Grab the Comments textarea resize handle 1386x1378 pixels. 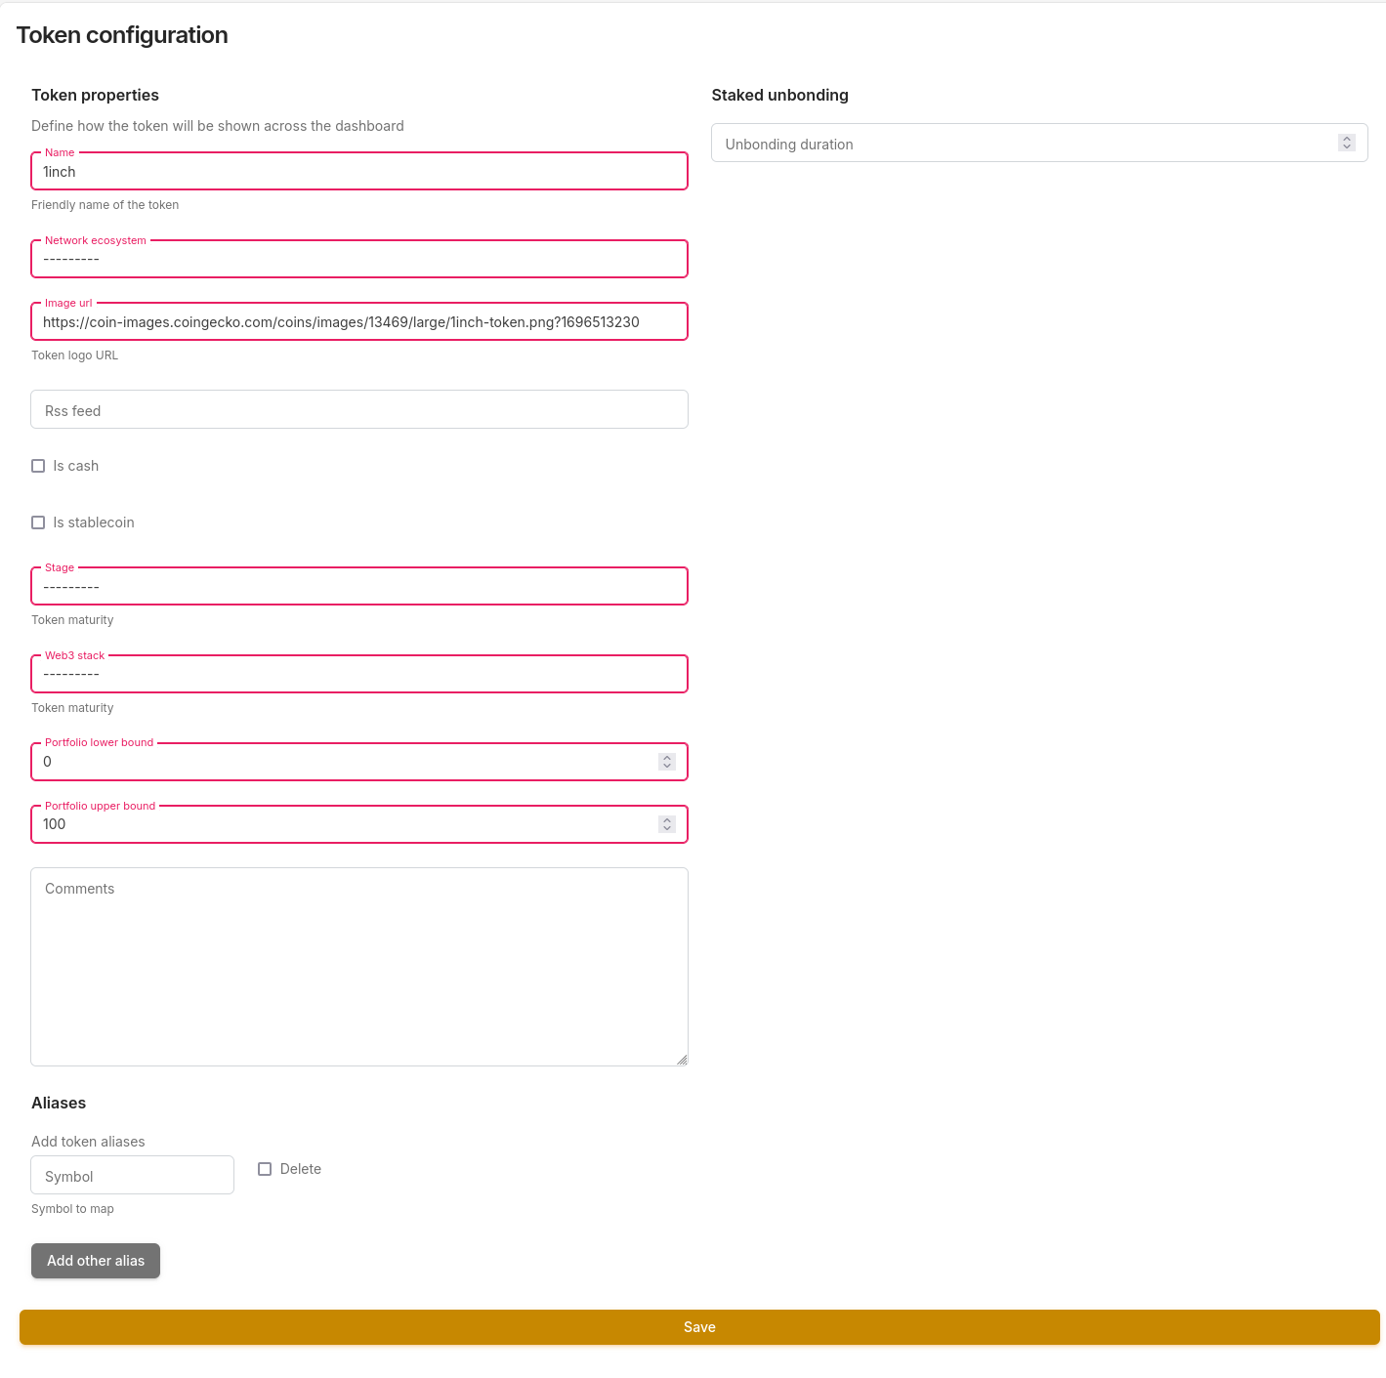pyautogui.click(x=682, y=1060)
